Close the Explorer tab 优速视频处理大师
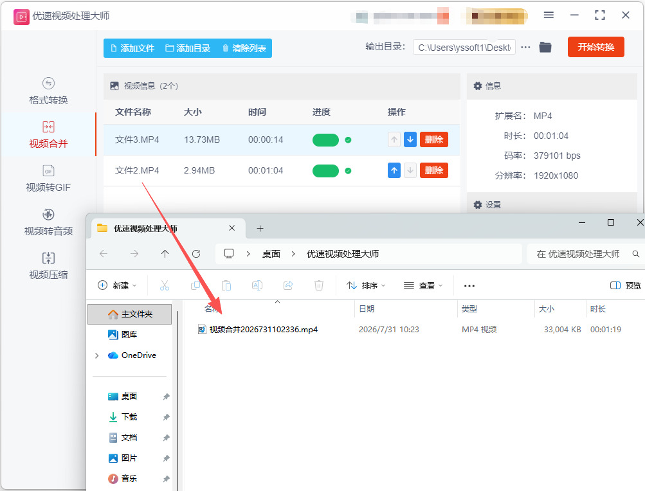The width and height of the screenshot is (645, 491). [232, 228]
